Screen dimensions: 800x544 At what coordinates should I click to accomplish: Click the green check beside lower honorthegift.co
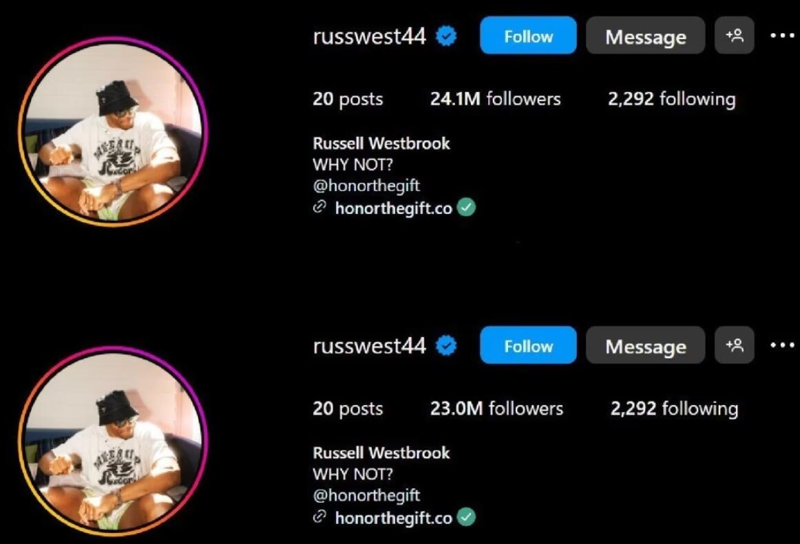(466, 517)
